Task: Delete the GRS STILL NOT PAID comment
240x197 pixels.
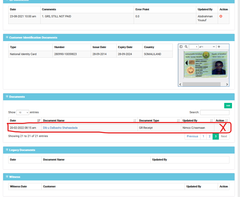Action: [221, 16]
